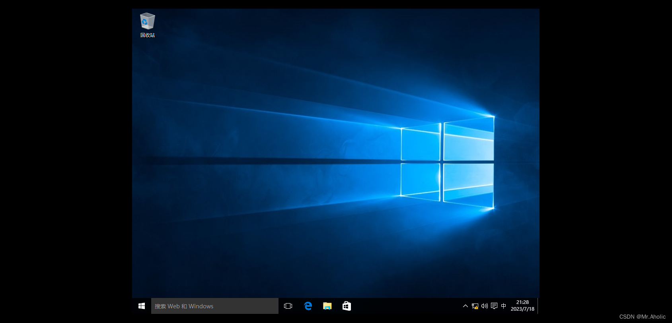Screen dimensions: 672x323
Task: Click the 搜索 Web 和 Windows search box
Action: (x=215, y=306)
